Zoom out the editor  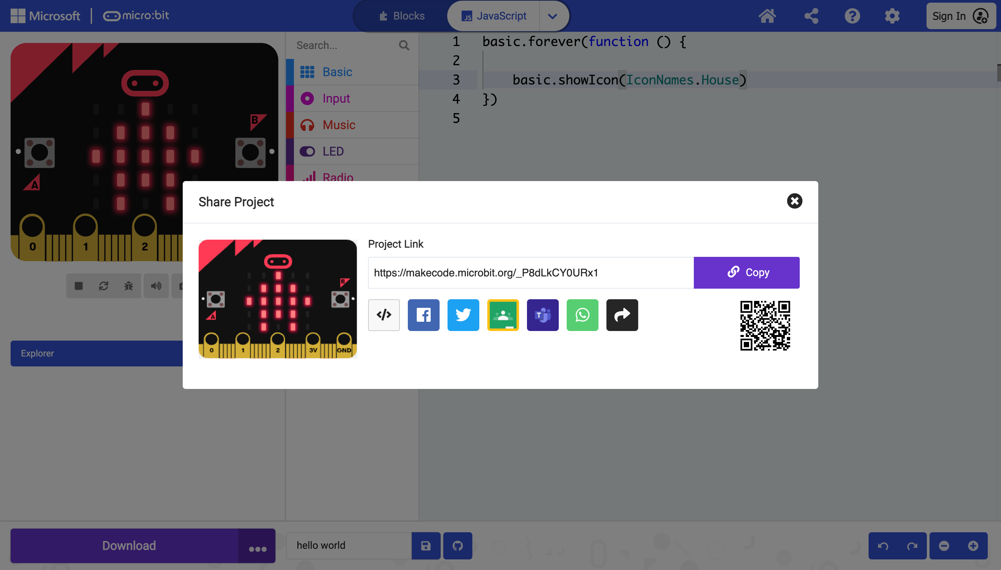[x=944, y=545]
